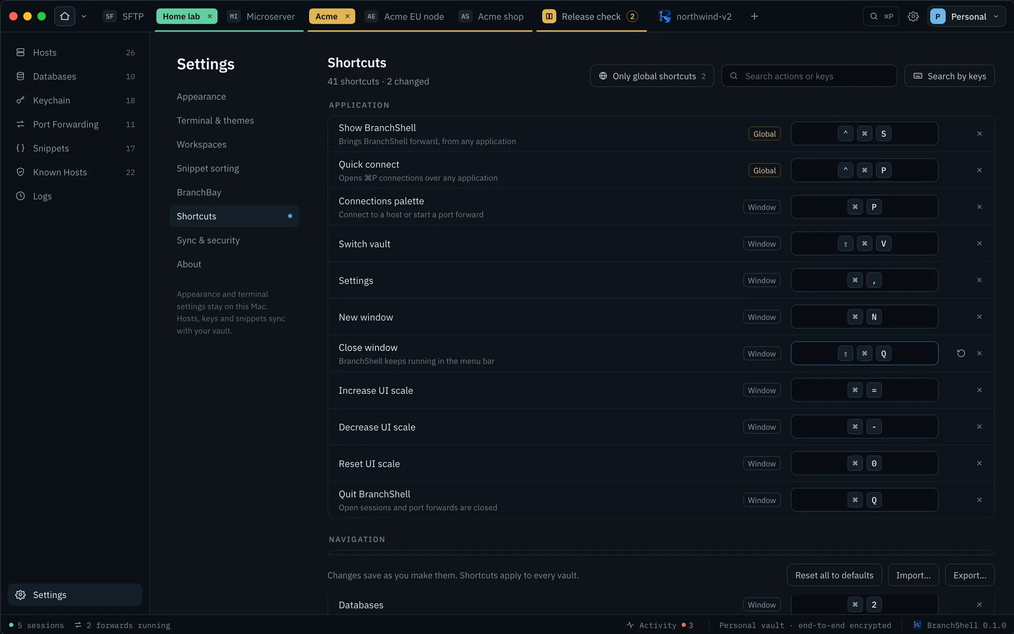Toggle Only global shortcuts filter
Viewport: 1014px width, 634px height.
coord(652,76)
